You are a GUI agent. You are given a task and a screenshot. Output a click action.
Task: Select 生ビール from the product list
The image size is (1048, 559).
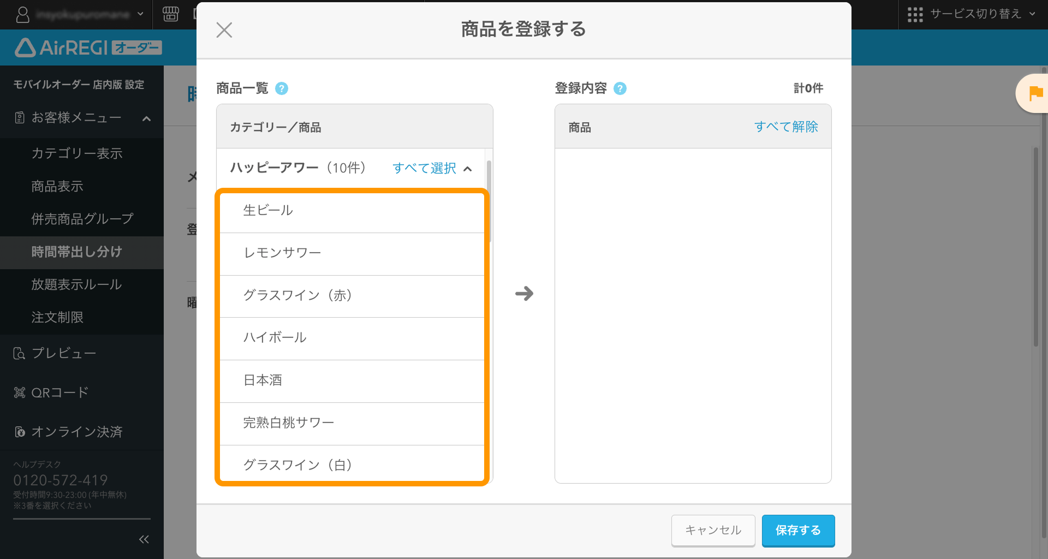(x=352, y=212)
